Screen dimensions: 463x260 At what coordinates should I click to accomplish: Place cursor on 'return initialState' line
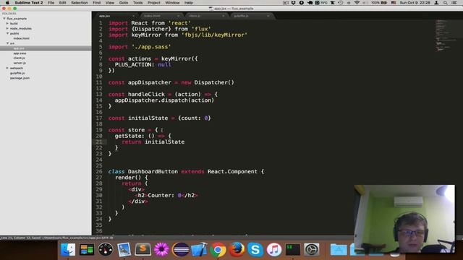click(x=153, y=142)
